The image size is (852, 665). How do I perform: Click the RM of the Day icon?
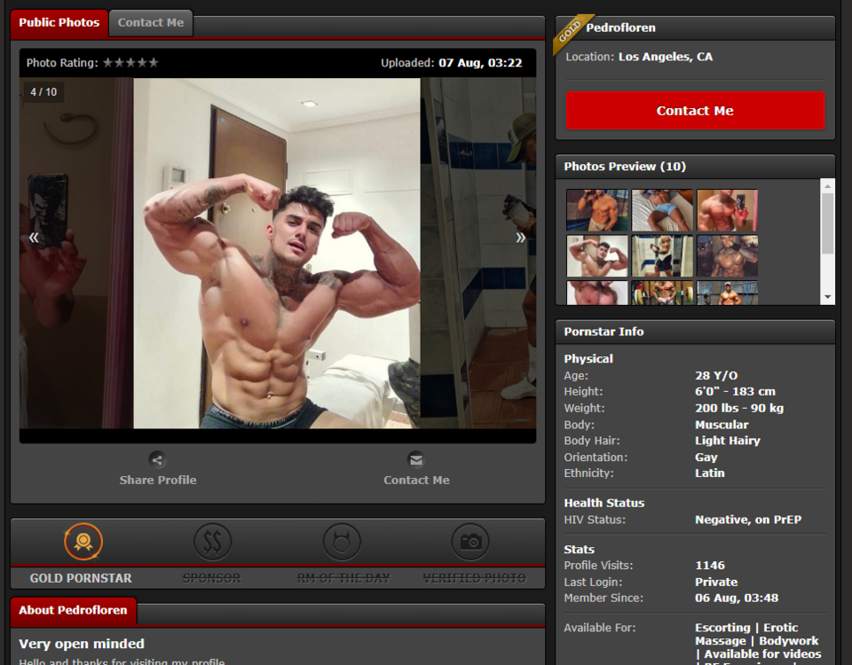coord(342,542)
